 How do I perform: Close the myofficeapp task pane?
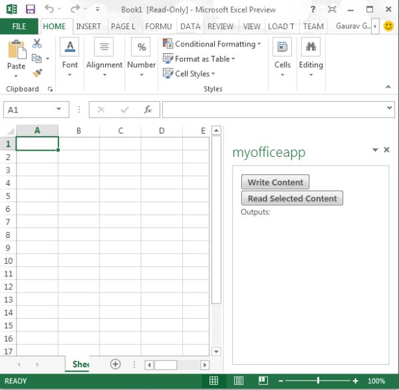coord(386,149)
